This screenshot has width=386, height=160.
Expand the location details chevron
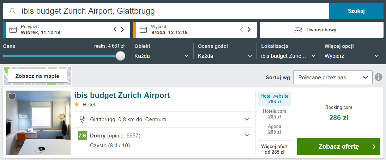point(247,119)
